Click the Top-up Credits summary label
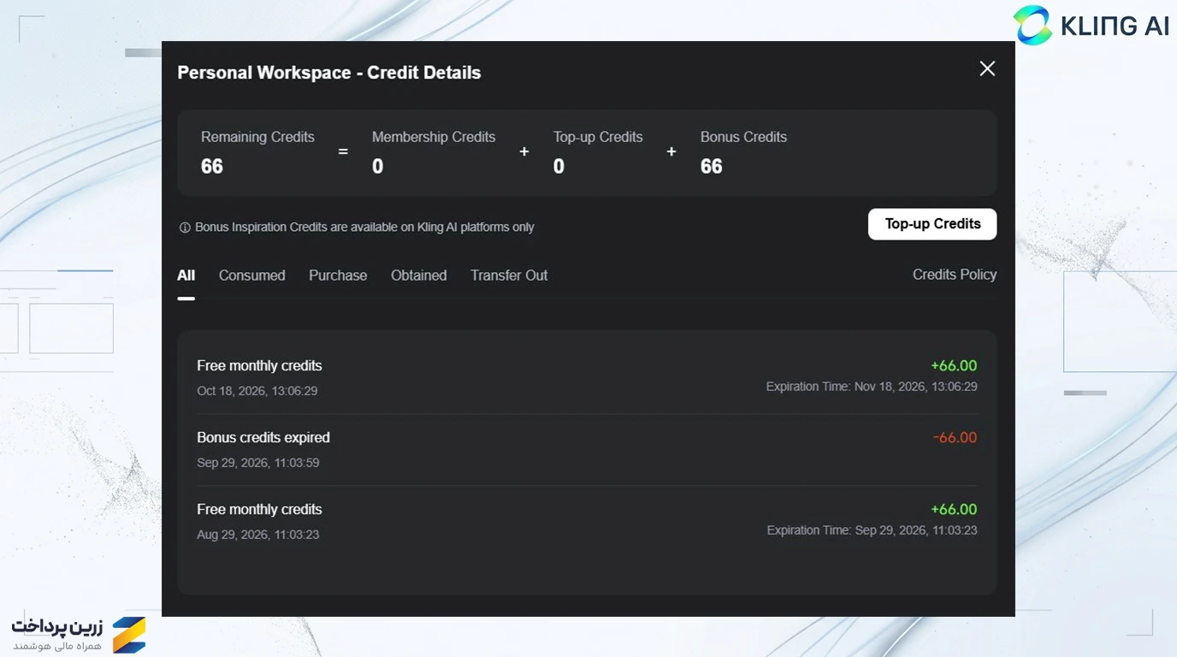This screenshot has height=657, width=1177. tap(598, 137)
